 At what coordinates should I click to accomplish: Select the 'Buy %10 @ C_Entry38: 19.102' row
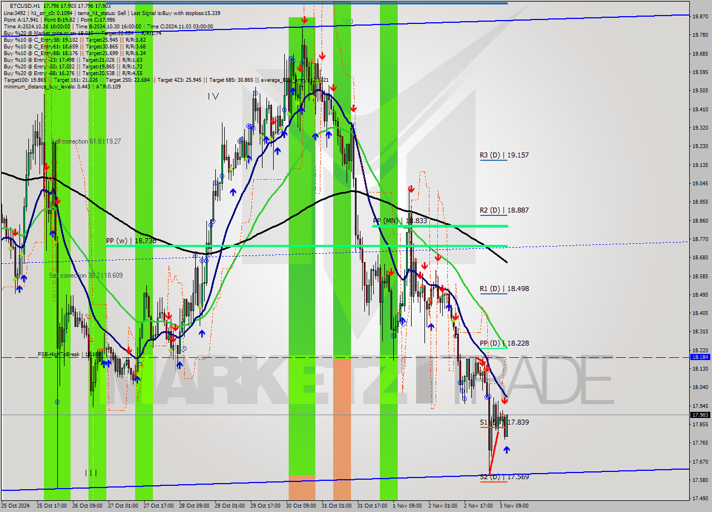(75, 40)
